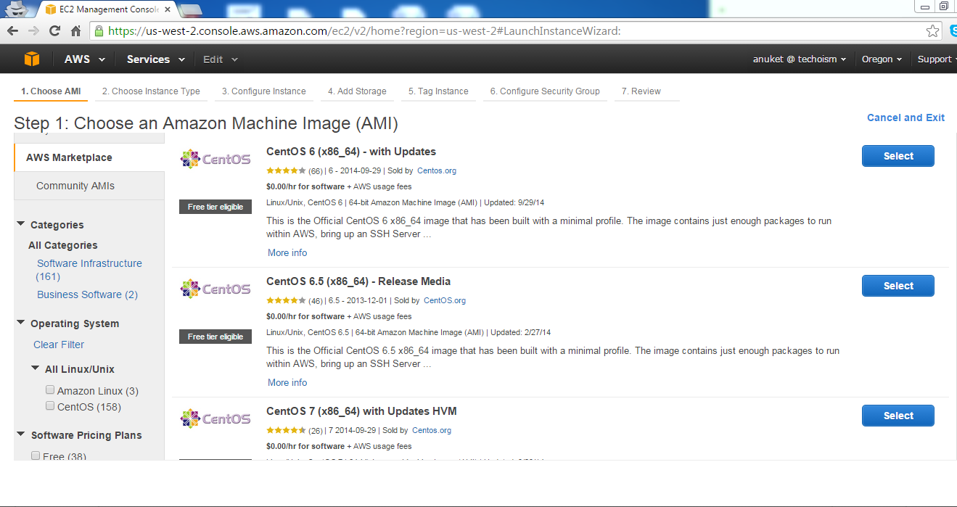Click the browser forward arrow

33,31
